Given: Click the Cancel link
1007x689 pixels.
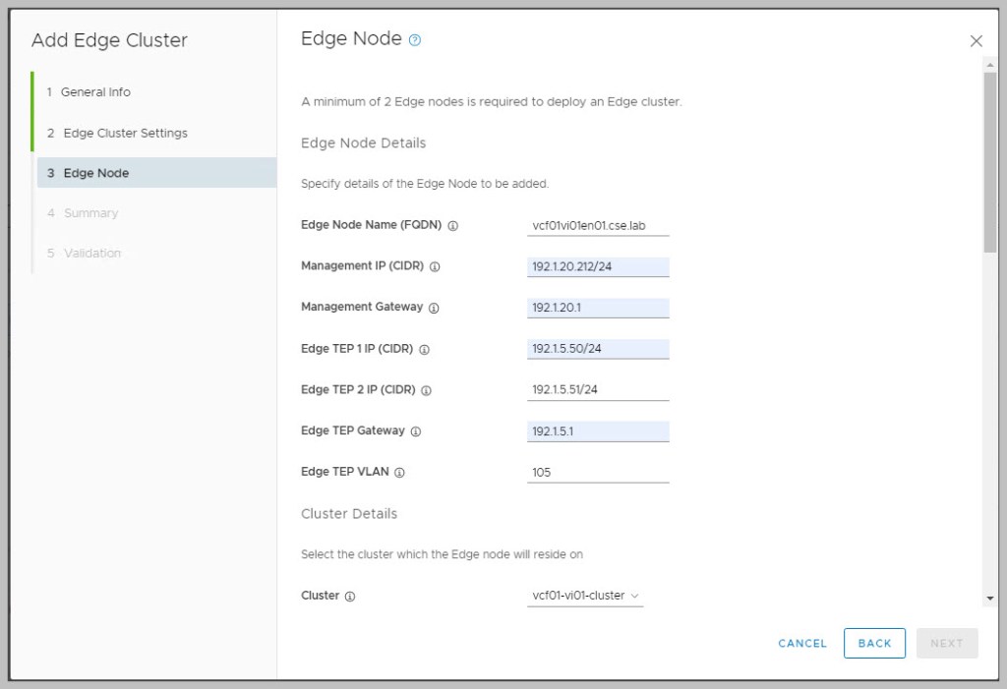Looking at the screenshot, I should [802, 644].
